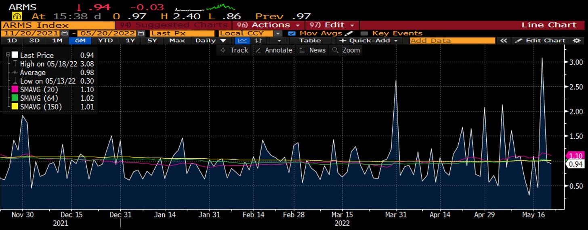The image size is (588, 230).
Task: Click the Mar 31 date axis label
Action: [x=396, y=215]
